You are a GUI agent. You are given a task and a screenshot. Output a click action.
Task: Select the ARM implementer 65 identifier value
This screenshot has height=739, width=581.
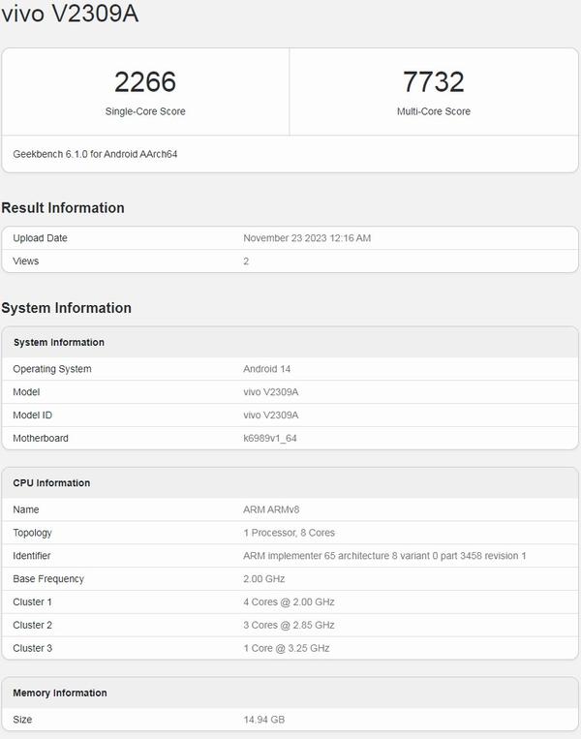384,556
